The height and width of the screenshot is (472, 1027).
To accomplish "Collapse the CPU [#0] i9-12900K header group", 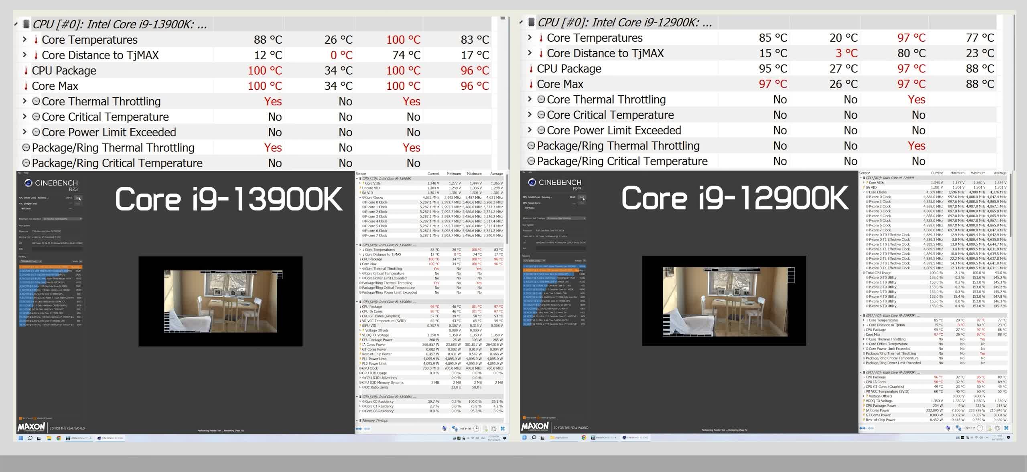I will 521,22.
